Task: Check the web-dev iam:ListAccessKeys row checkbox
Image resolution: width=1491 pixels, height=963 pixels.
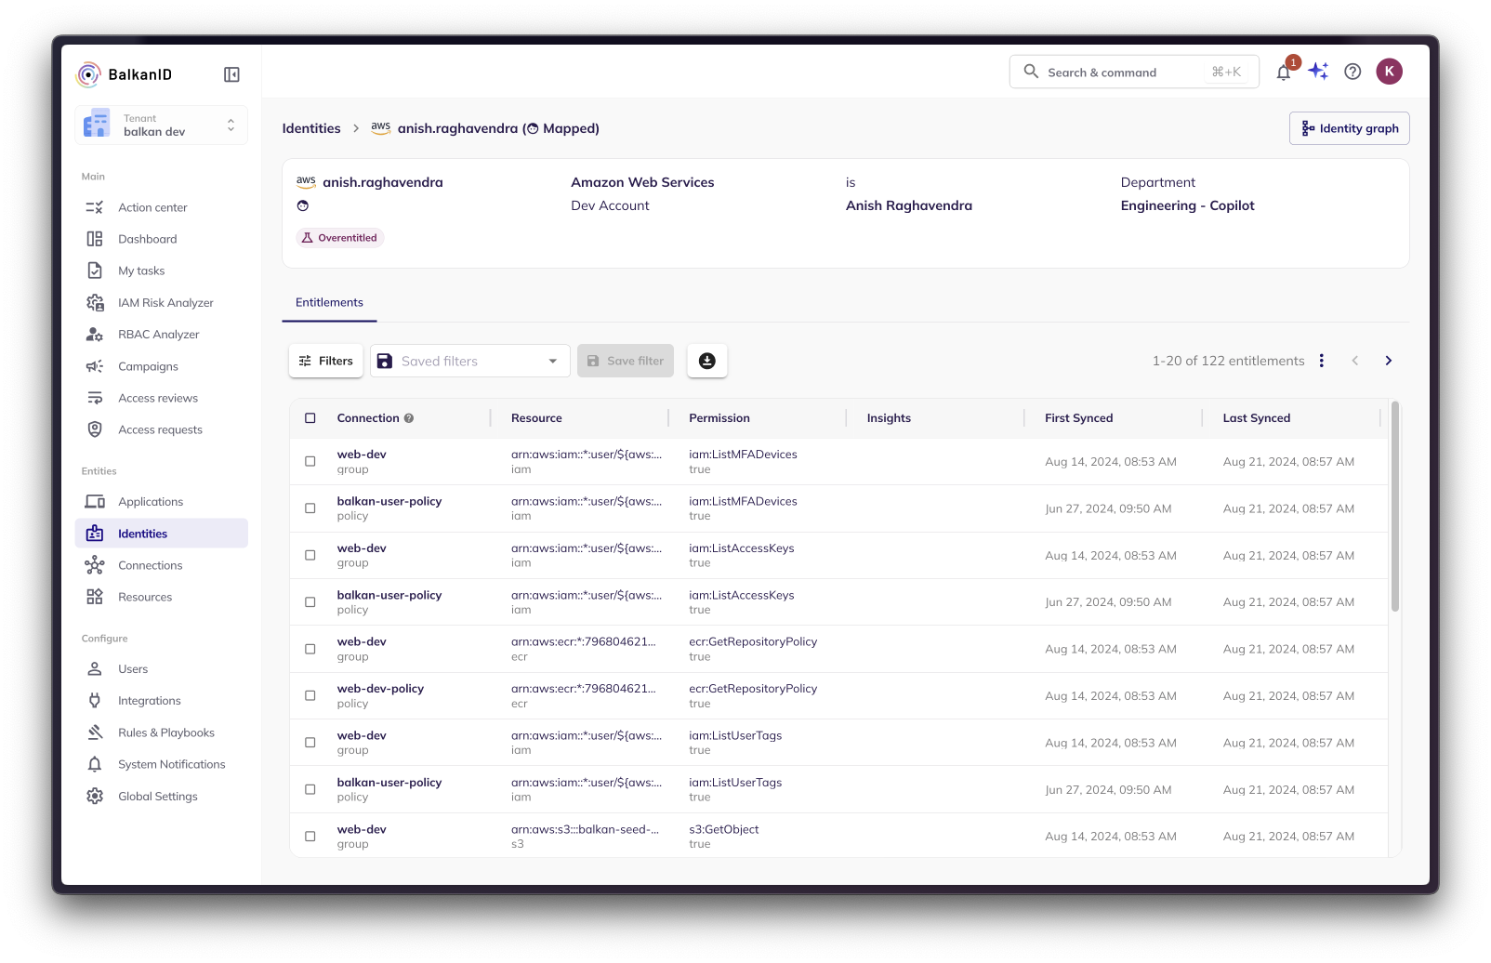Action: pos(310,555)
